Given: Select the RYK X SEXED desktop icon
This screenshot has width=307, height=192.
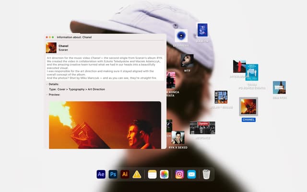Looking at the screenshot, I should pyautogui.click(x=178, y=137).
